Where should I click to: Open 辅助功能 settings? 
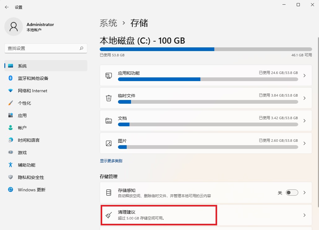click(x=28, y=165)
